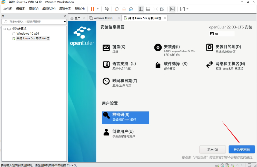Toggle the thumbnail bar view icon
257x167 pixels.
148,9
